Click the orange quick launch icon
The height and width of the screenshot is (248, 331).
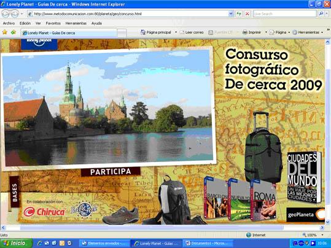(62, 243)
